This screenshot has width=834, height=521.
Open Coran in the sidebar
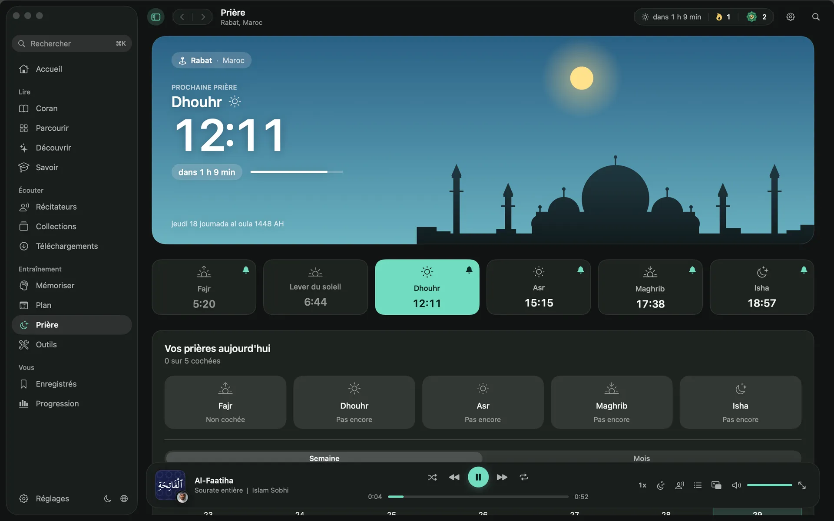point(72,109)
